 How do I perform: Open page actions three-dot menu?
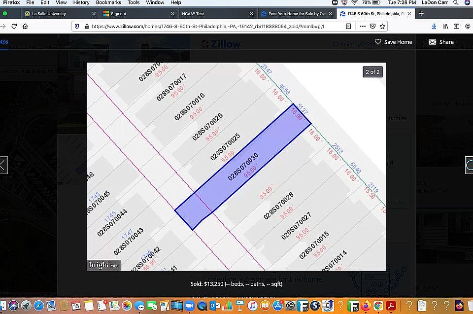[363, 26]
